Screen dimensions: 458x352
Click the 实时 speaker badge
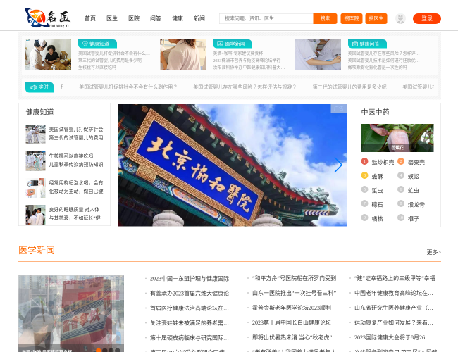(x=39, y=87)
